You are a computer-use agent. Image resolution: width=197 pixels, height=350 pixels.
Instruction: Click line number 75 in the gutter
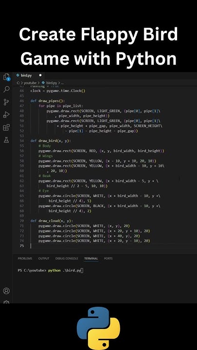pyautogui.click(x=21, y=246)
